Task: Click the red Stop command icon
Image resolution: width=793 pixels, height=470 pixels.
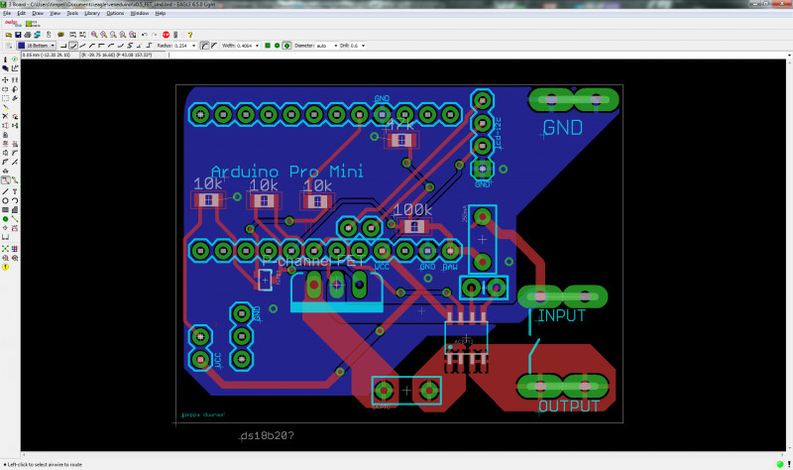Action: (165, 35)
